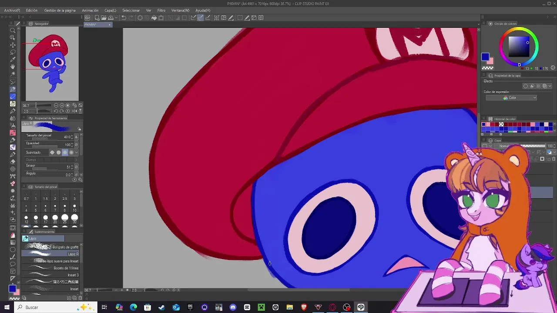The image size is (557, 313).
Task: Select the Pen tool in toolbox
Action: click(13, 89)
